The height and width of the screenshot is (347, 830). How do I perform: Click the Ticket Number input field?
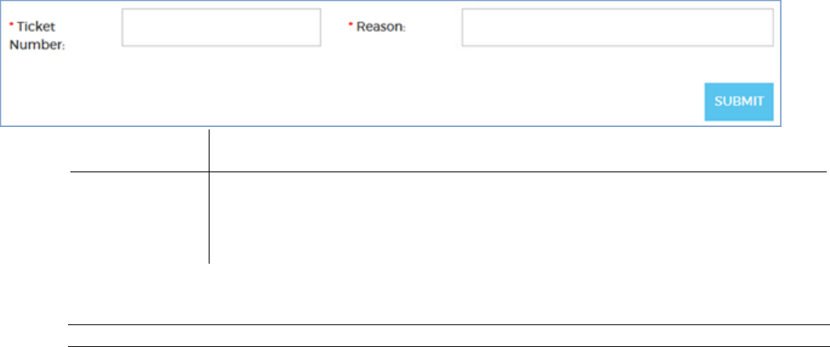(x=221, y=28)
